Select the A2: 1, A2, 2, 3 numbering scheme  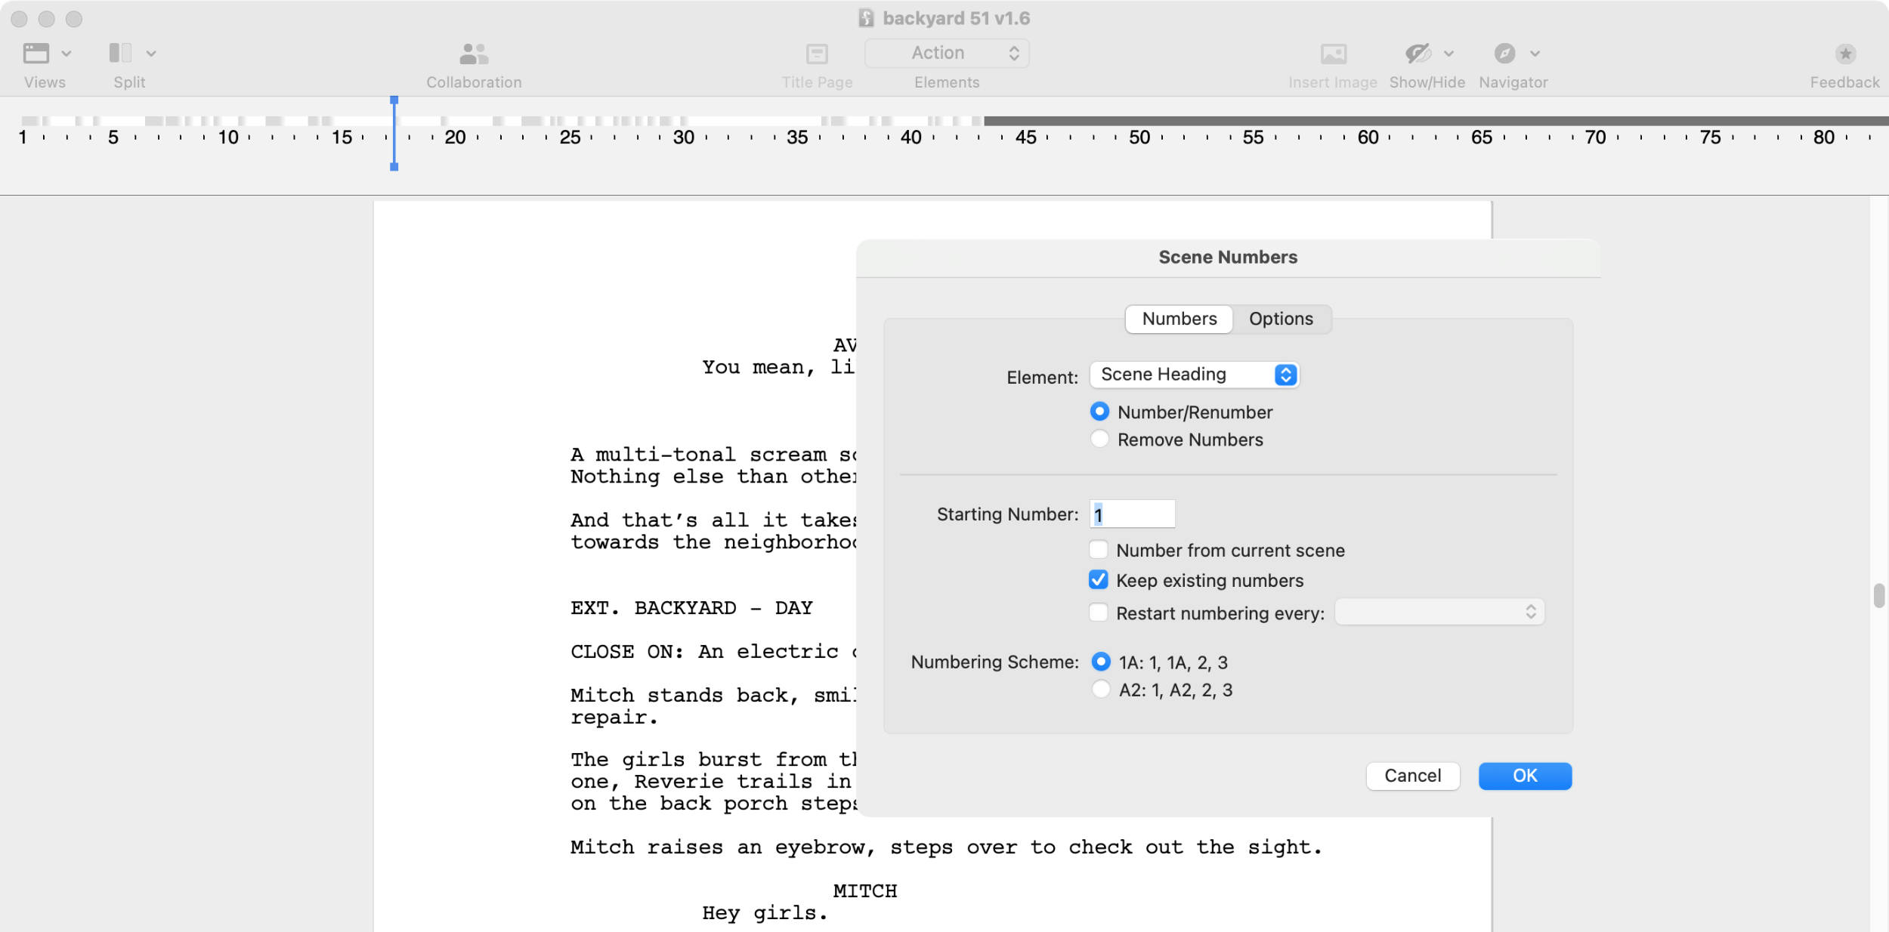1100,689
